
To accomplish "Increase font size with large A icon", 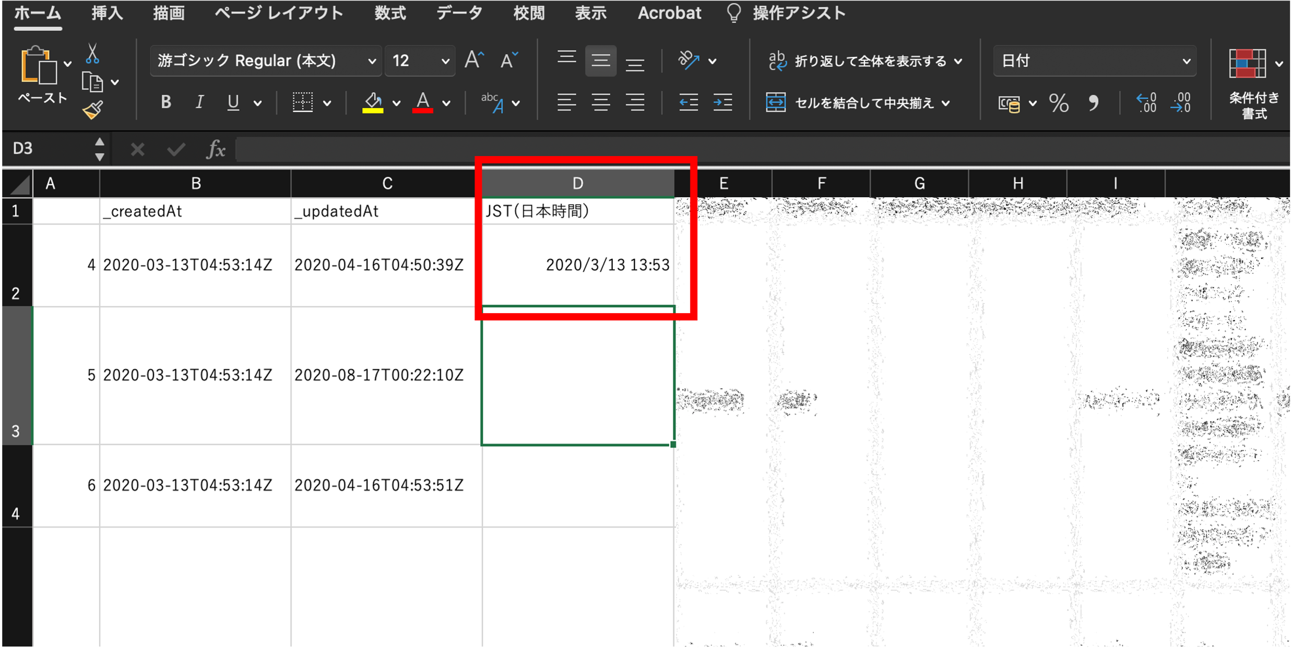I will click(474, 61).
